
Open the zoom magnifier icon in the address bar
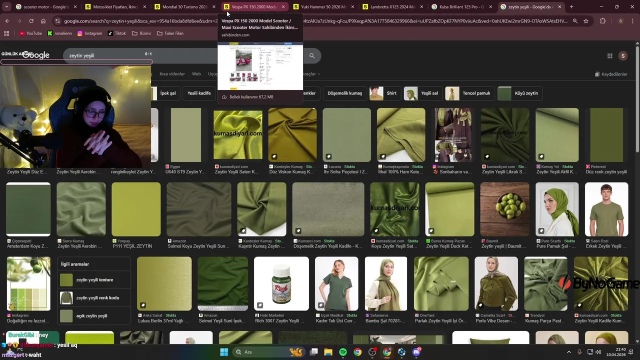click(x=575, y=21)
